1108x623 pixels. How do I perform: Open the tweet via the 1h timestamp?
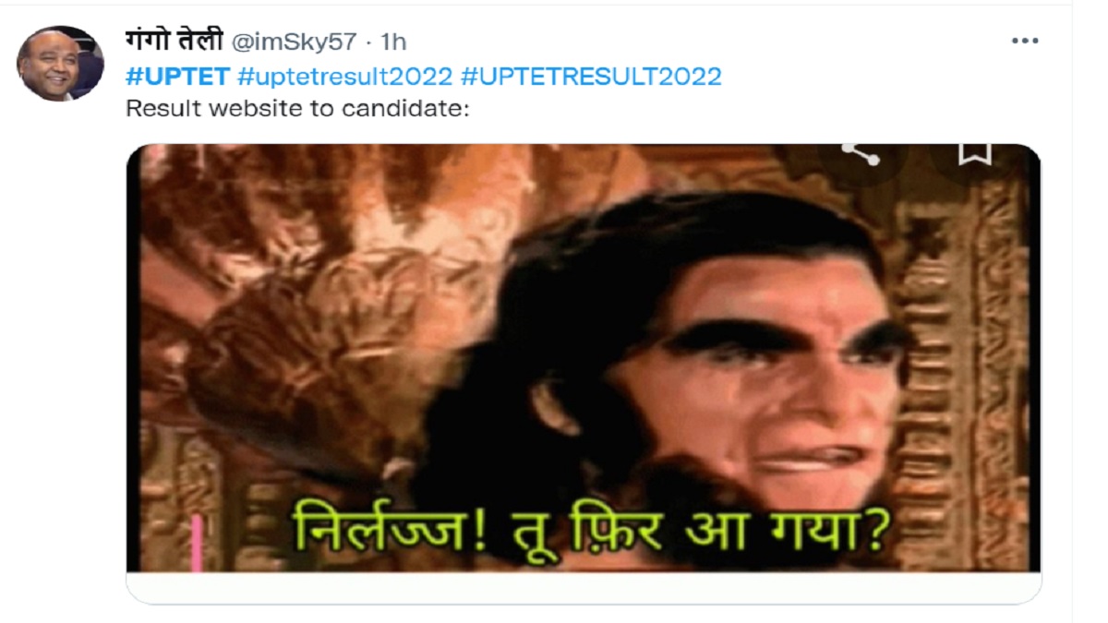pyautogui.click(x=393, y=42)
